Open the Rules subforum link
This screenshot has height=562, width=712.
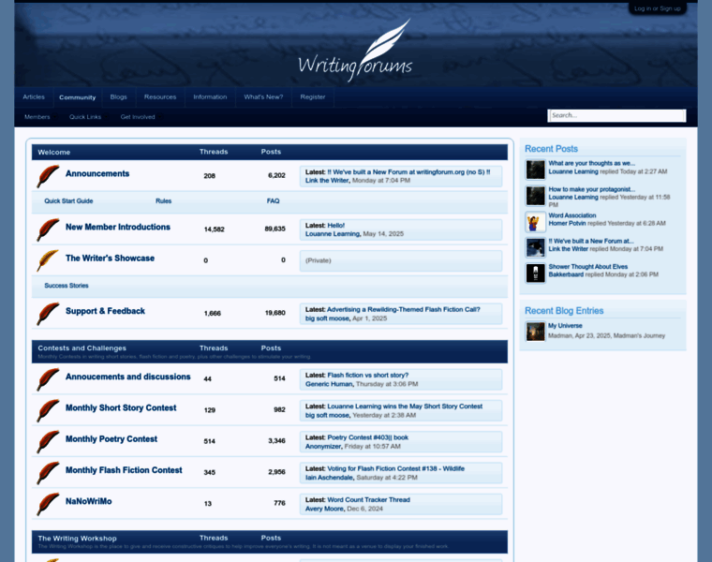tap(163, 201)
